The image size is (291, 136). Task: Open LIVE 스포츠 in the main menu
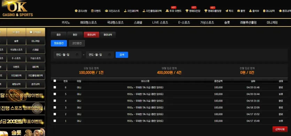click(160, 22)
